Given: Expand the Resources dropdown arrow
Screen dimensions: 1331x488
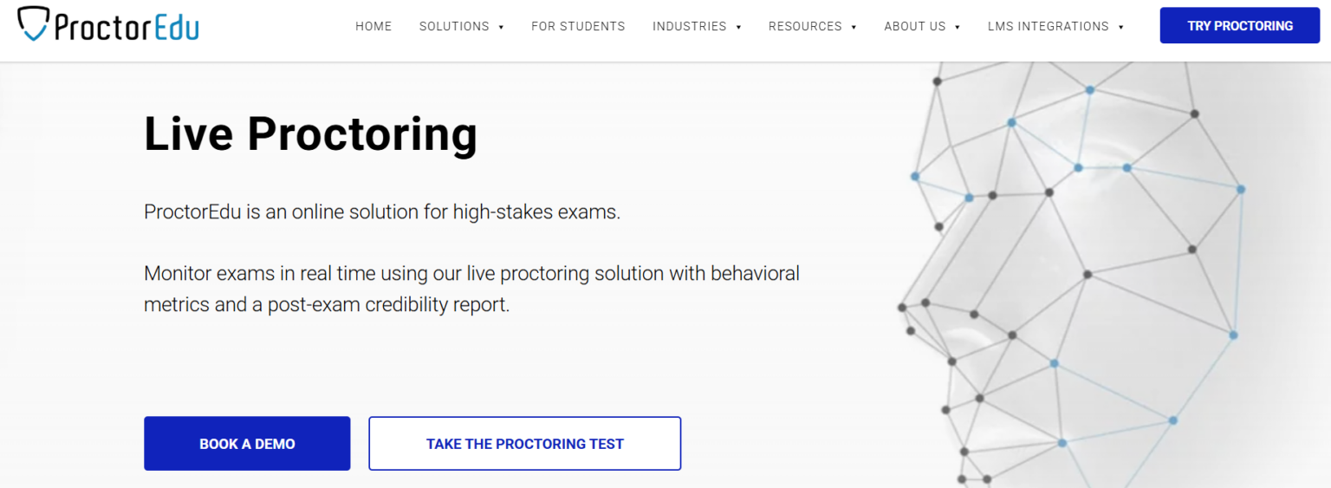Looking at the screenshot, I should tap(854, 28).
